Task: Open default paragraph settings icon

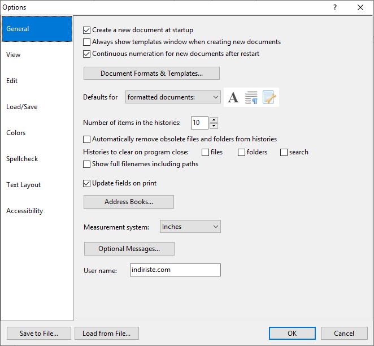Action: coord(251,97)
